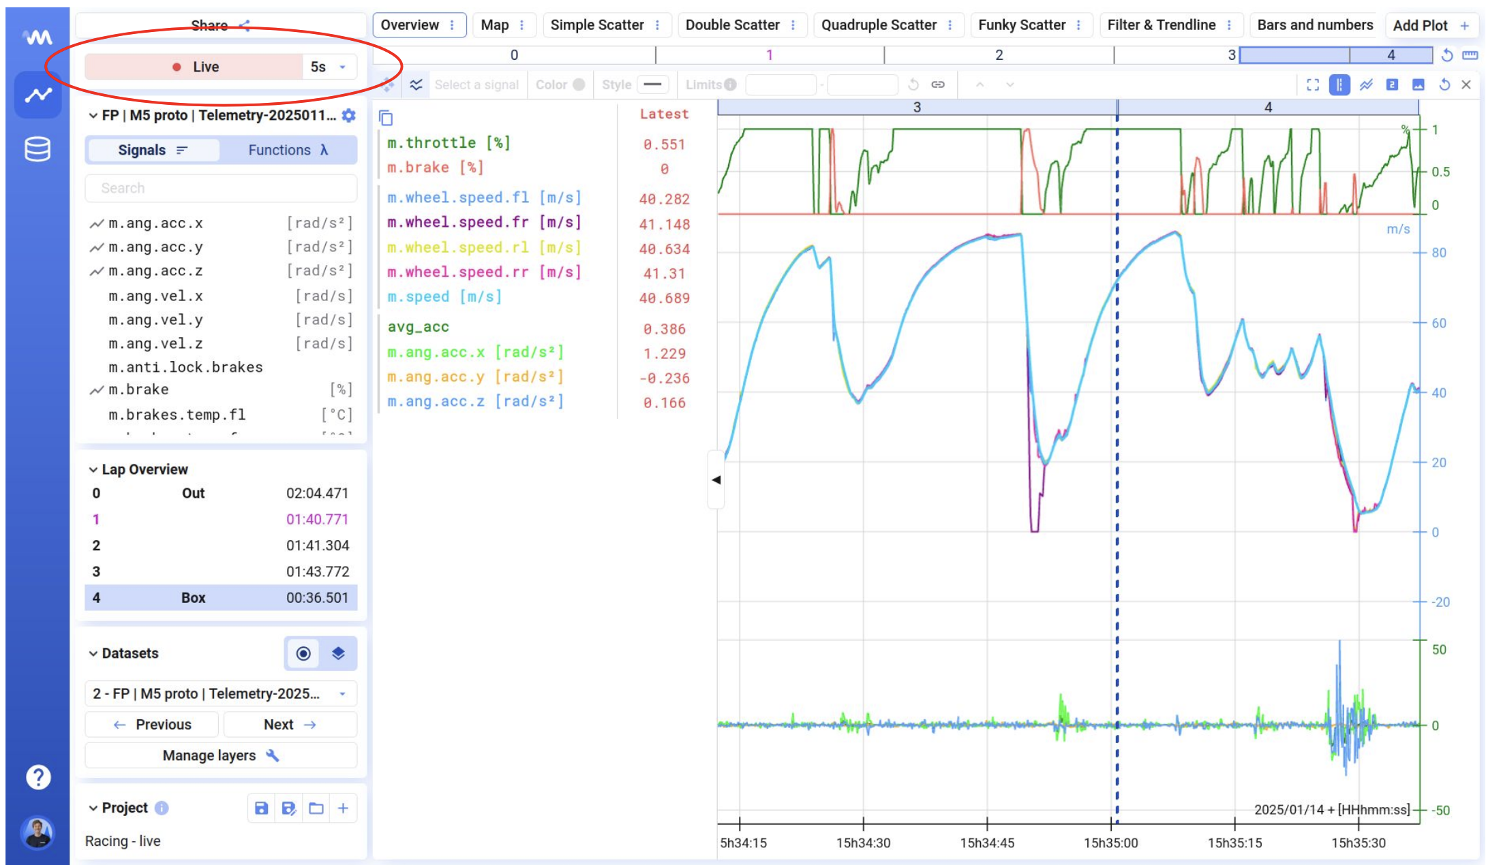1486x865 pixels.
Task: Open the database icon in the sidebar
Action: [37, 149]
